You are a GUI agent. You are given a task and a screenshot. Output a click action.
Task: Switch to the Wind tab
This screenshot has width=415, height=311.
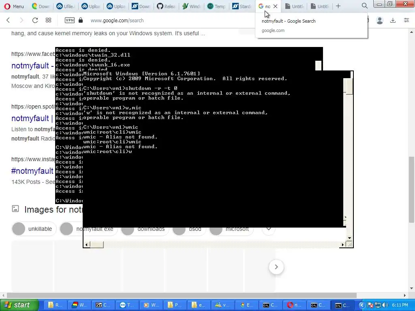pos(191,6)
